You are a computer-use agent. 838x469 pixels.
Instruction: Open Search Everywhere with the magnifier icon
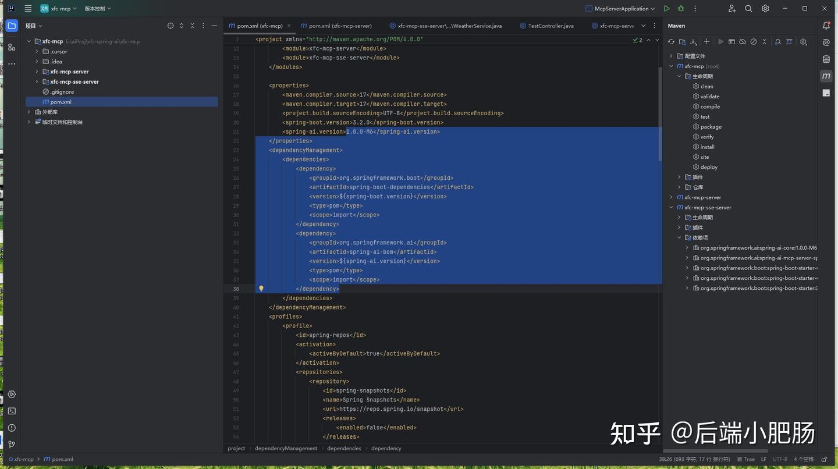click(749, 8)
